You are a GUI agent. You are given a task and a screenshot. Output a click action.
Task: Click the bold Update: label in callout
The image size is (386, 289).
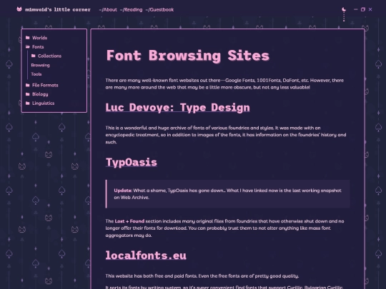123,191
